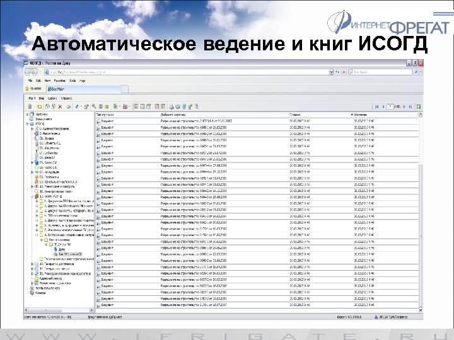Click the browser Back button
454x340 pixels.
28,72
